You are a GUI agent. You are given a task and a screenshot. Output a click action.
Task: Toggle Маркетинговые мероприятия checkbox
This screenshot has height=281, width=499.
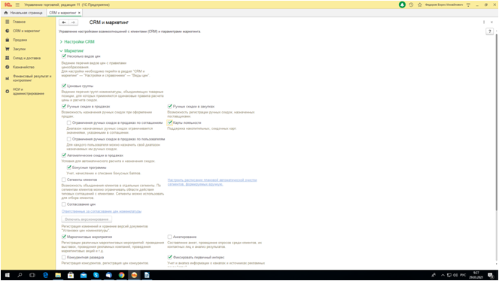pyautogui.click(x=64, y=237)
